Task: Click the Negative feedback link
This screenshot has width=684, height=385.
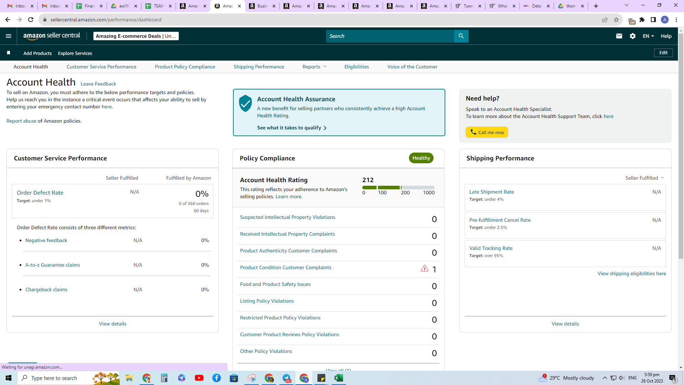Action: coord(46,240)
